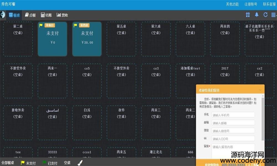Open the 其他功能 menu

232,4
